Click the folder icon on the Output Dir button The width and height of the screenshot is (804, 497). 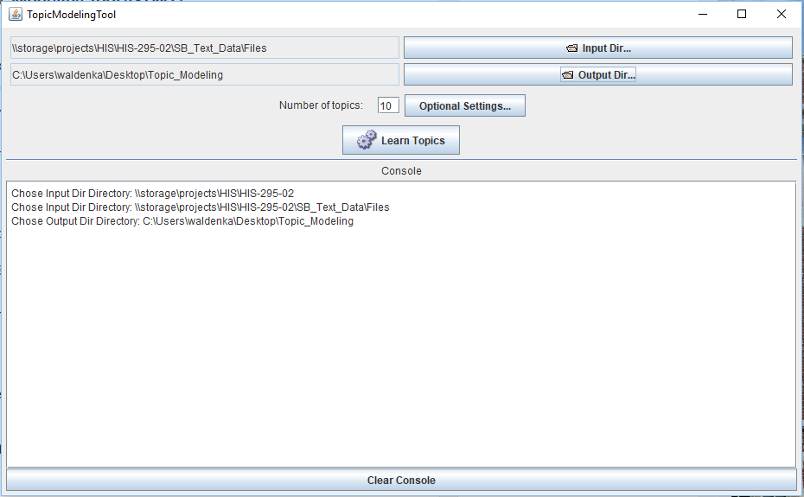pos(568,75)
